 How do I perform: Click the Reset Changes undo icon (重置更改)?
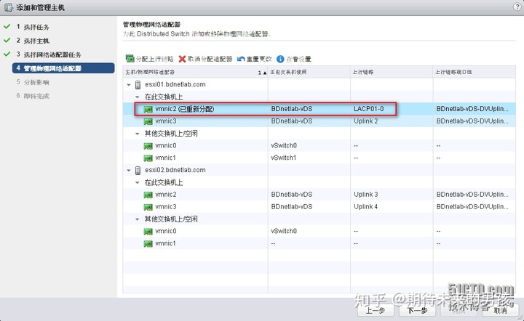(x=241, y=59)
